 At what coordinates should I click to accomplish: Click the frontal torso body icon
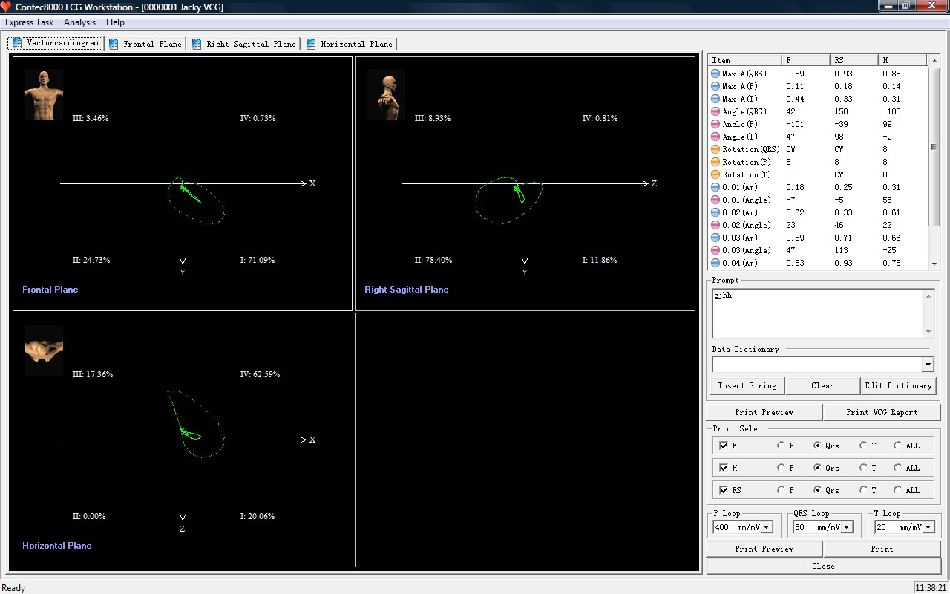[44, 94]
